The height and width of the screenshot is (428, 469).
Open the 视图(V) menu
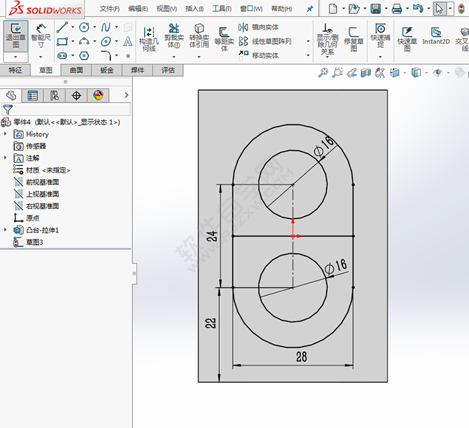(x=167, y=9)
